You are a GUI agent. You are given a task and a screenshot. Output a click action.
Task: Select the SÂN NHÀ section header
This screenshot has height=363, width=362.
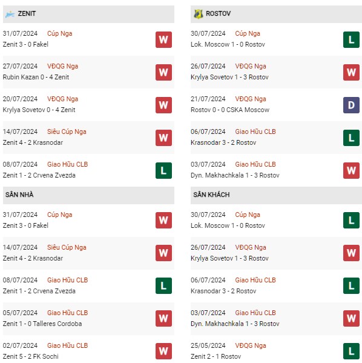[88, 195]
